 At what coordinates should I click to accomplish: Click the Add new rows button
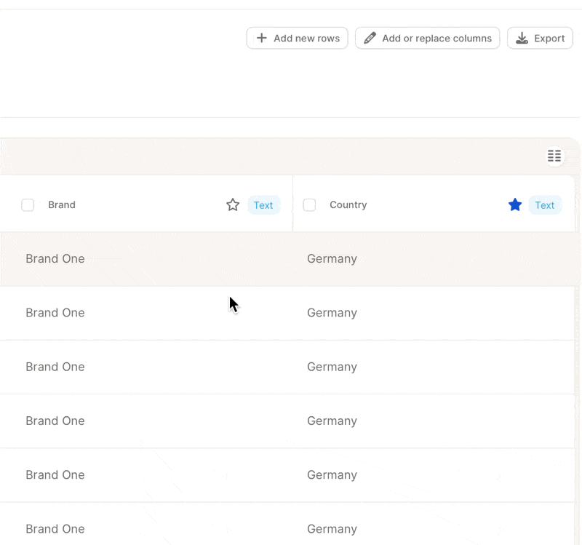click(297, 38)
